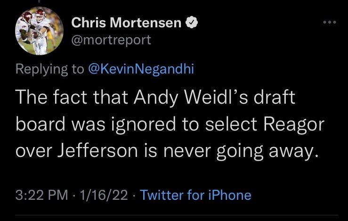
Task: Click the "Replying to" label
Action: click(x=49, y=69)
